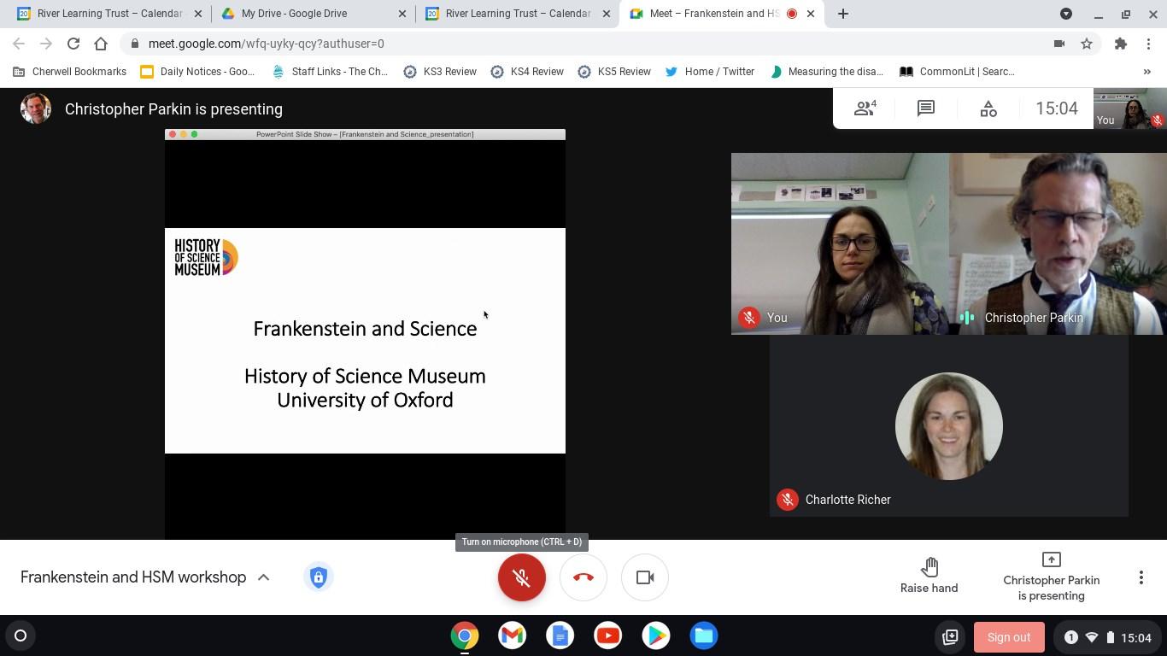Open the browser extensions puzzle icon
This screenshot has width=1167, height=656.
tap(1121, 44)
